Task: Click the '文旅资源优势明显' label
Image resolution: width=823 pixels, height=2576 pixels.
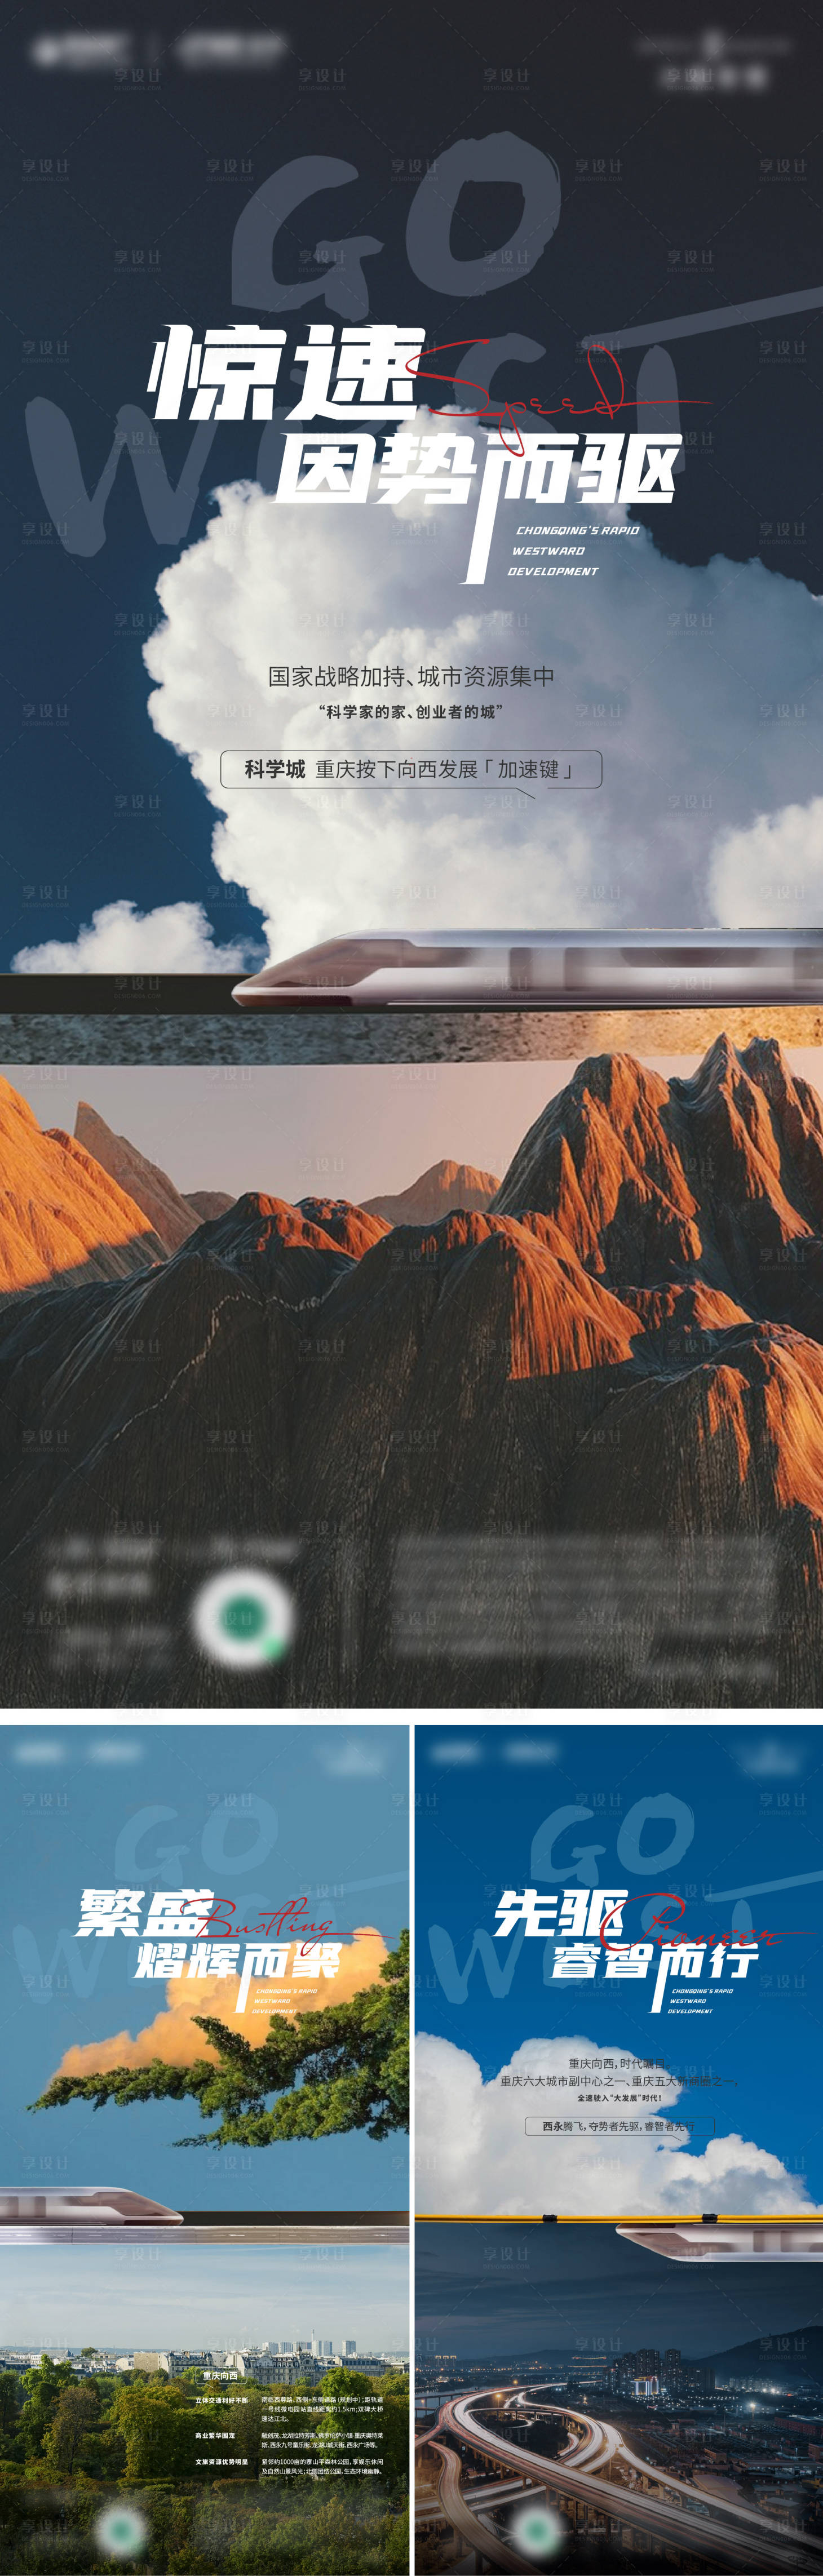Action: [x=222, y=2462]
